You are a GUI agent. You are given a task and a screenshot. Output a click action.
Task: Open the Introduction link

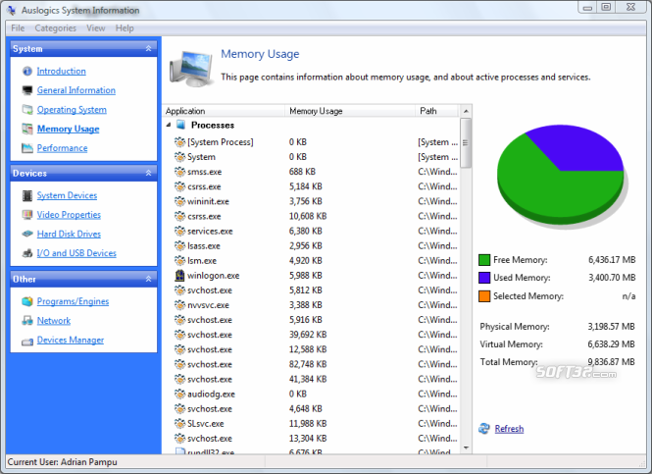click(62, 72)
